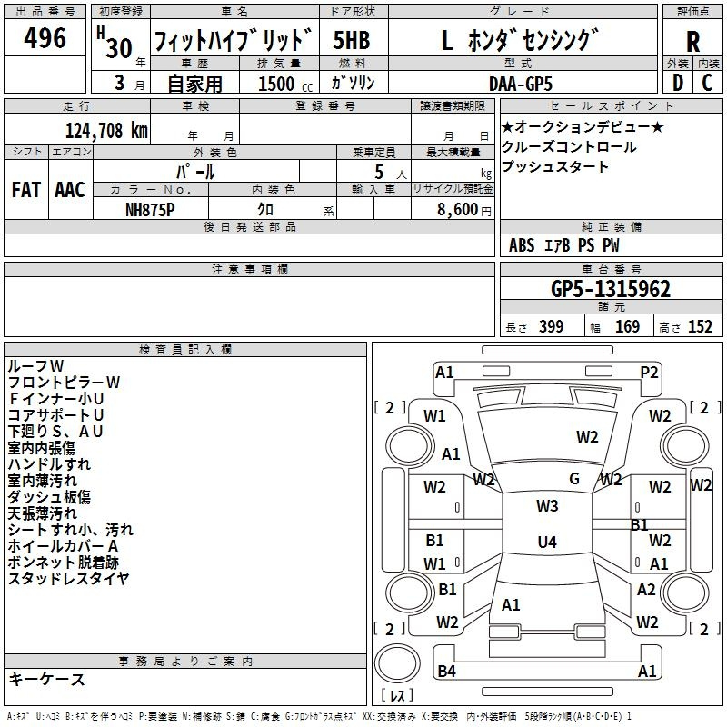Click the upper-left wheel circle in car diagram
727x727 pixels.
(x=405, y=446)
